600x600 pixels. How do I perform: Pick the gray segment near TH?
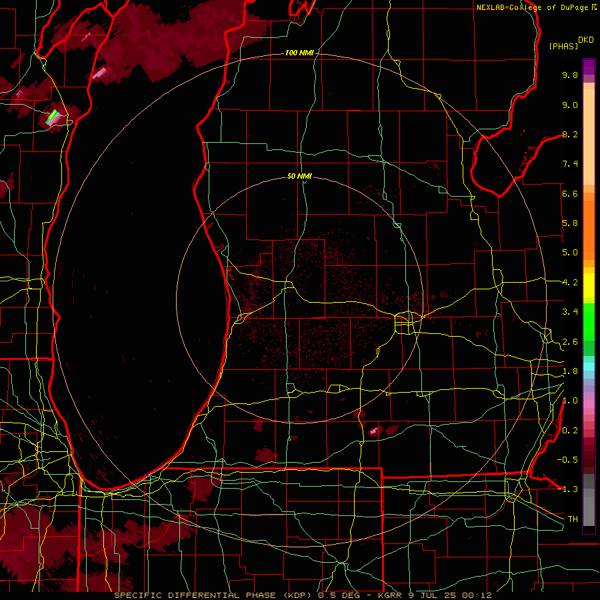[x=589, y=511]
